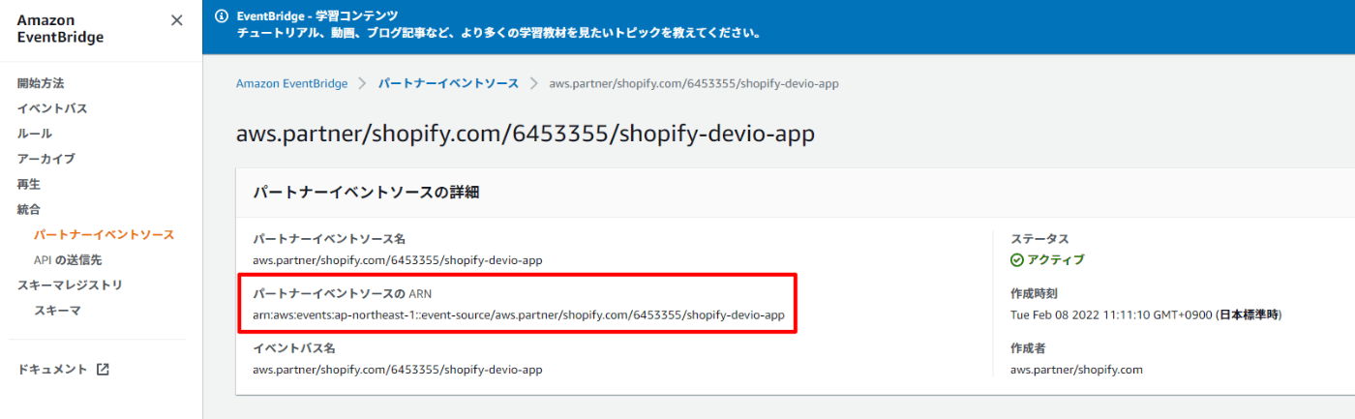Click the 作成者 value aws.partner/shopify.com
This screenshot has width=1355, height=419.
tap(1077, 370)
